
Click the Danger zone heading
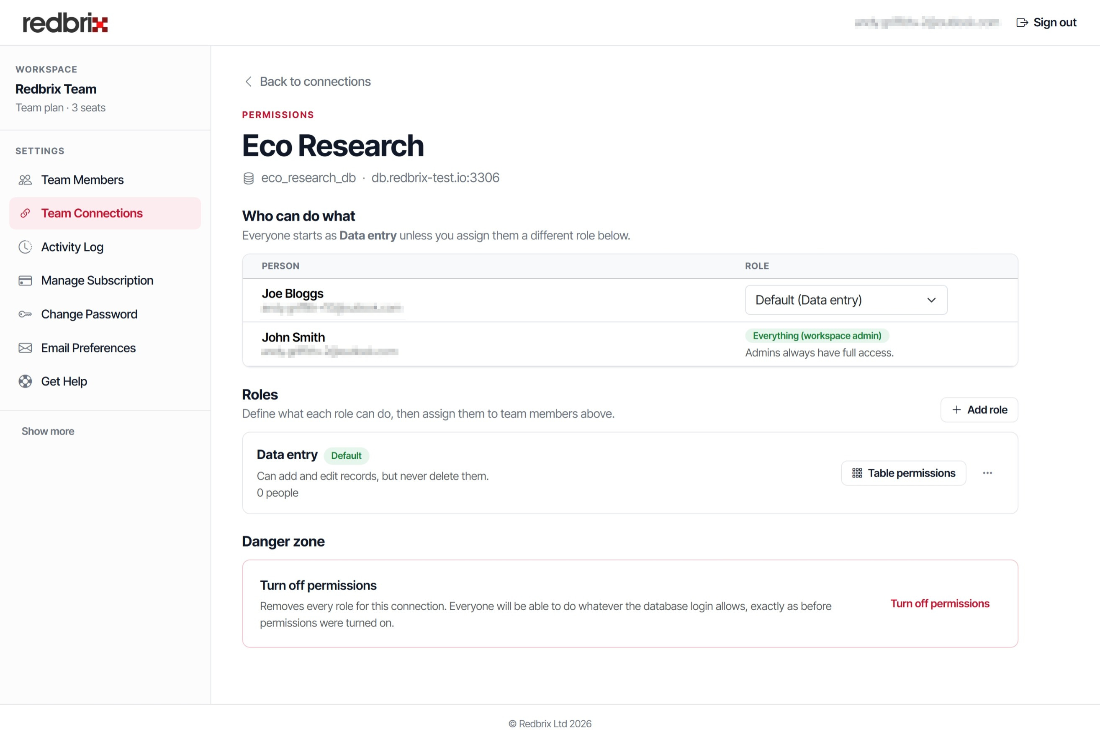pos(283,542)
